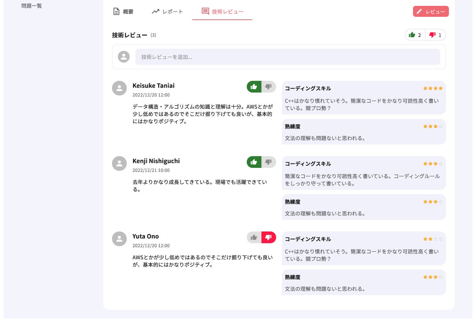Click the avatar beside the review input

124,57
